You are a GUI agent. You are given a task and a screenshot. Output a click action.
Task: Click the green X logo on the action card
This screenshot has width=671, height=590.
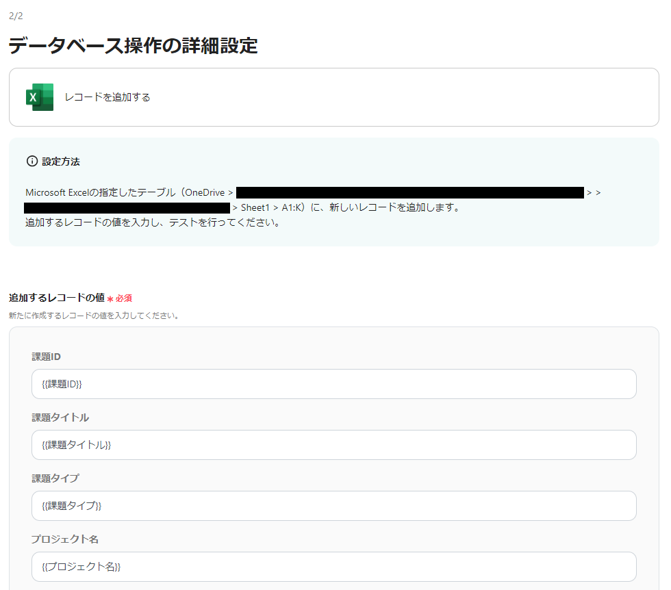(x=39, y=97)
